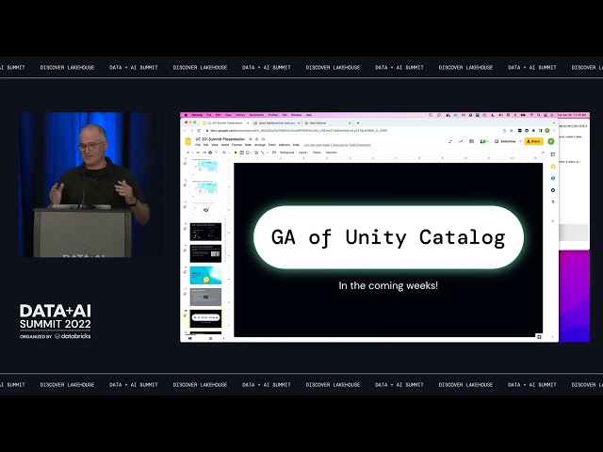The height and width of the screenshot is (452, 603).
Task: Click the Share button
Action: (534, 141)
